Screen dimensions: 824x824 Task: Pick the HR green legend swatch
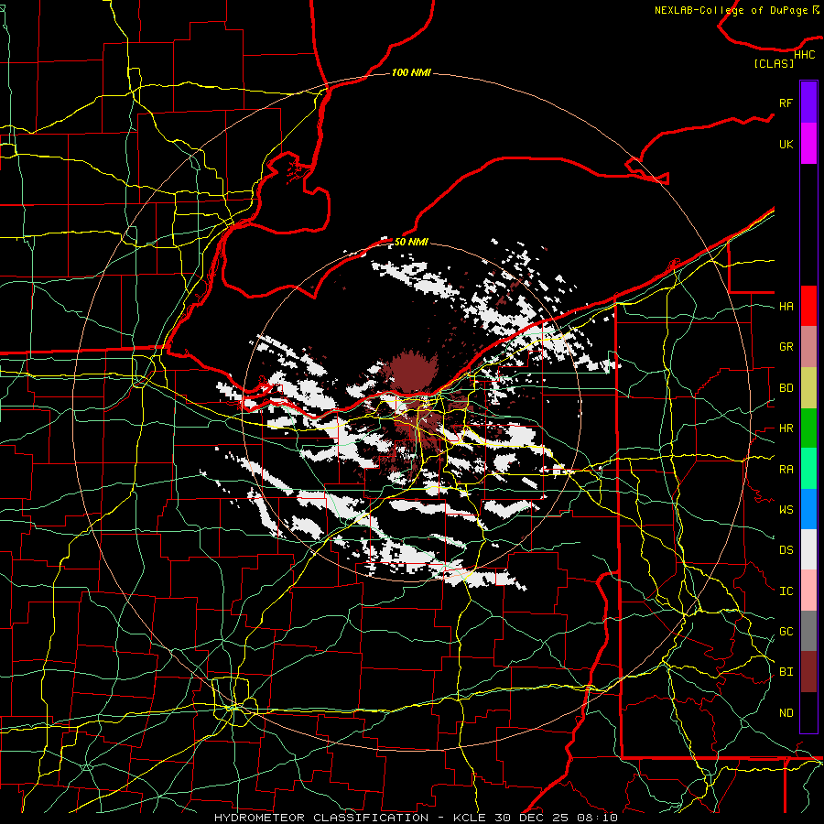808,428
